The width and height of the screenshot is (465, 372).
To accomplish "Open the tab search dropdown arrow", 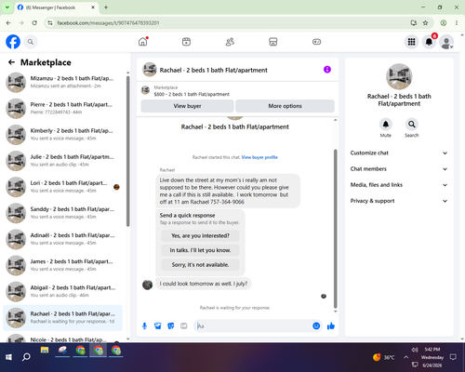I will click(x=7, y=7).
